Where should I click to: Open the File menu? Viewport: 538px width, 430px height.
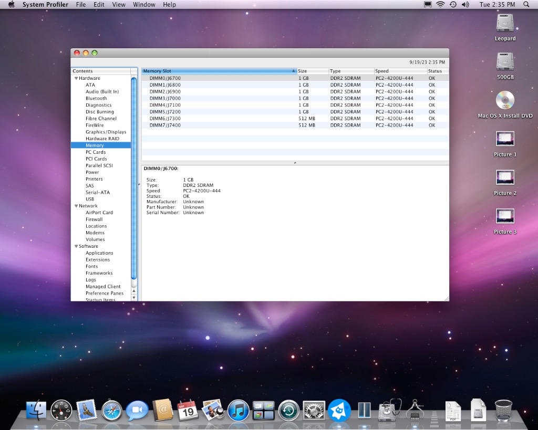pyautogui.click(x=81, y=4)
